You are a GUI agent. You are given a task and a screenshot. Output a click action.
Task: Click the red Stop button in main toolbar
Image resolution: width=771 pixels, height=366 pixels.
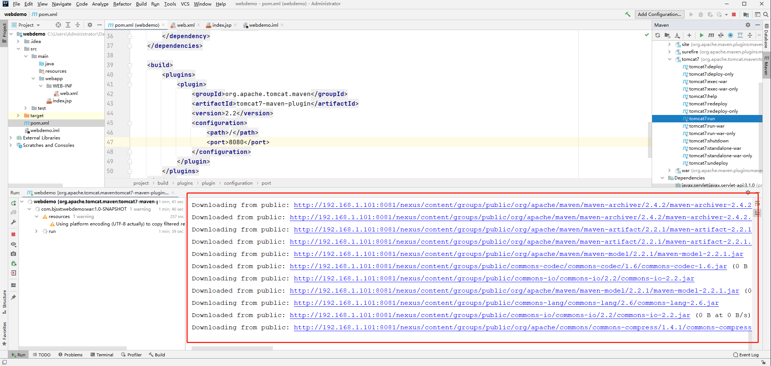tap(734, 14)
